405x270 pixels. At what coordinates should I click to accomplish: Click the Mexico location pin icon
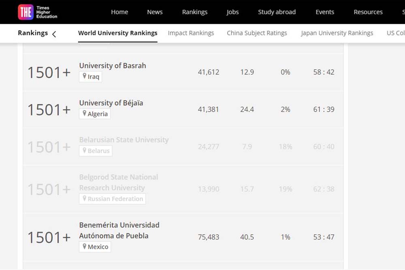pos(85,246)
